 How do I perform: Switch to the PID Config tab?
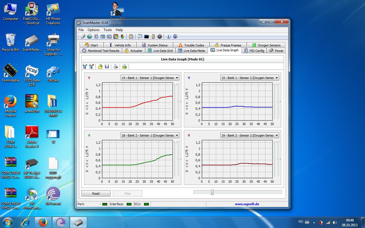click(x=254, y=50)
